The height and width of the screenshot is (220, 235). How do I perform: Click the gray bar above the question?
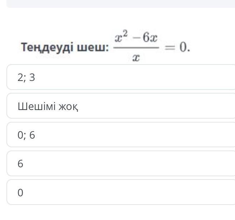121,4
